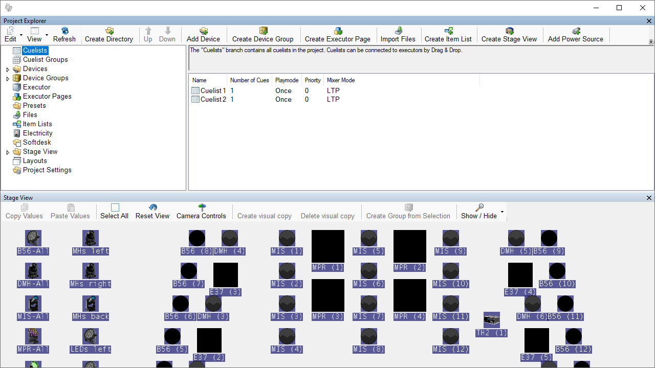The width and height of the screenshot is (655, 368).
Task: Click the Add Device toolbar icon
Action: 203,31
